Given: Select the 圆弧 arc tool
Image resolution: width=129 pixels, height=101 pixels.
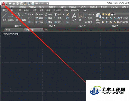Looking at the screenshot, I should (24, 17).
